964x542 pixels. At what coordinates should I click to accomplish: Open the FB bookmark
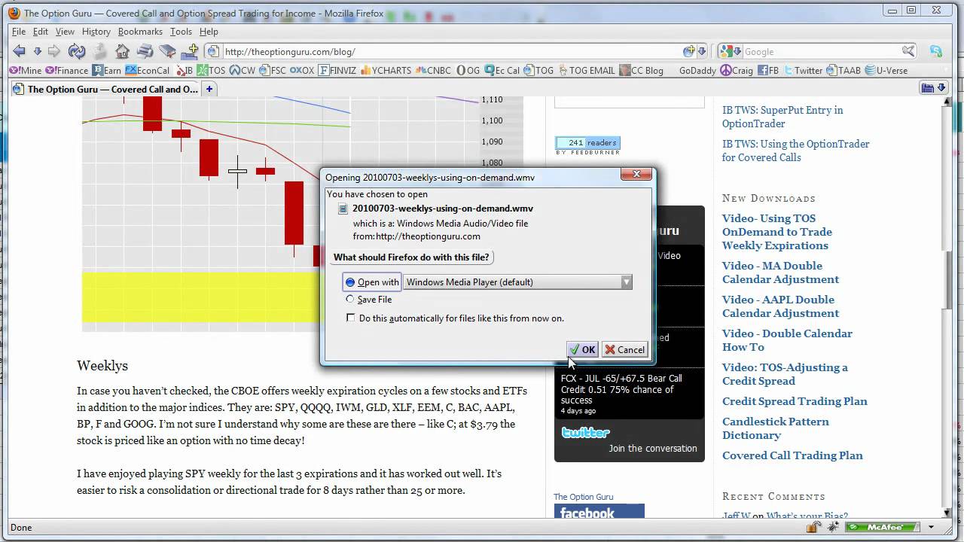767,70
